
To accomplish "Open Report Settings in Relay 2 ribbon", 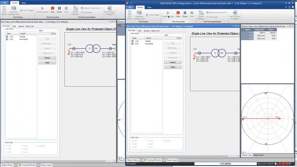I will point(75,11).
